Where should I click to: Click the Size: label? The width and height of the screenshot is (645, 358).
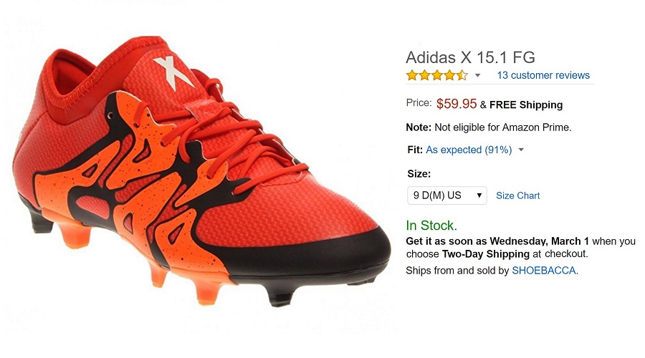point(419,173)
